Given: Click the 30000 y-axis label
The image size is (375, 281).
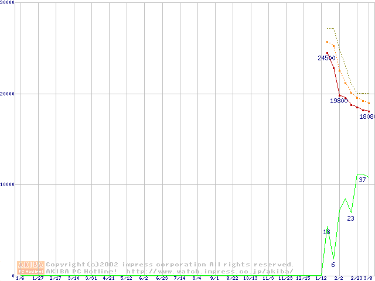Looking at the screenshot, I should tap(8, 3).
